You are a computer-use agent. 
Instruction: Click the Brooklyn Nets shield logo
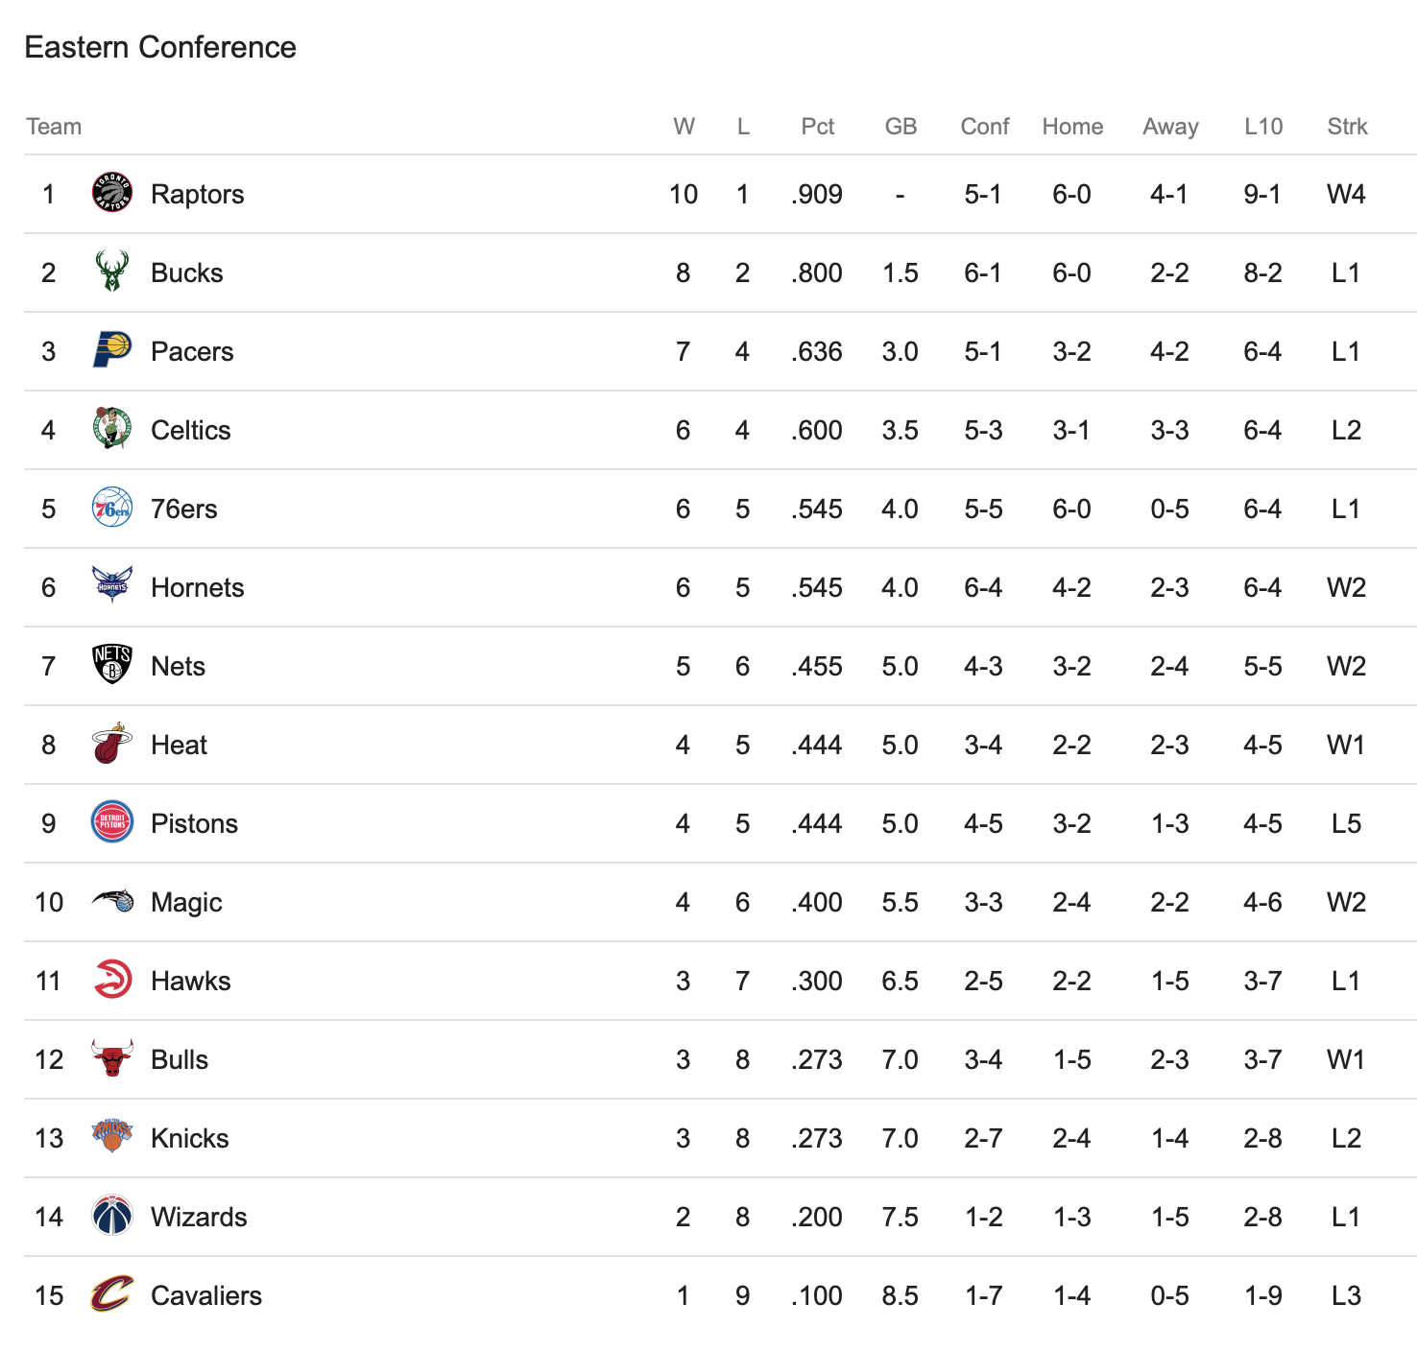(x=111, y=665)
